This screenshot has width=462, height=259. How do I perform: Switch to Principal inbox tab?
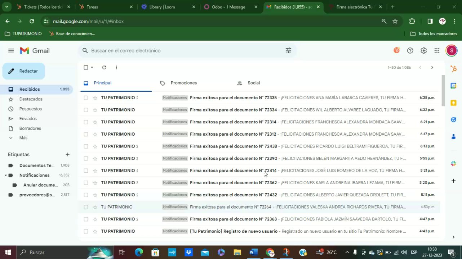pos(116,83)
